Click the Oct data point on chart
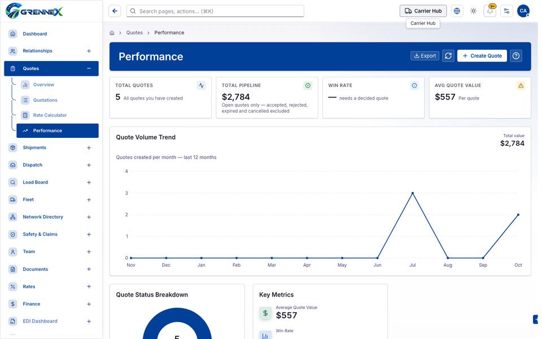Image resolution: width=542 pixels, height=339 pixels. (518, 215)
